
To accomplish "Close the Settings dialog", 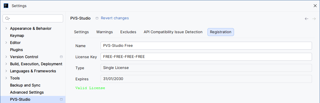I will (x=315, y=6).
